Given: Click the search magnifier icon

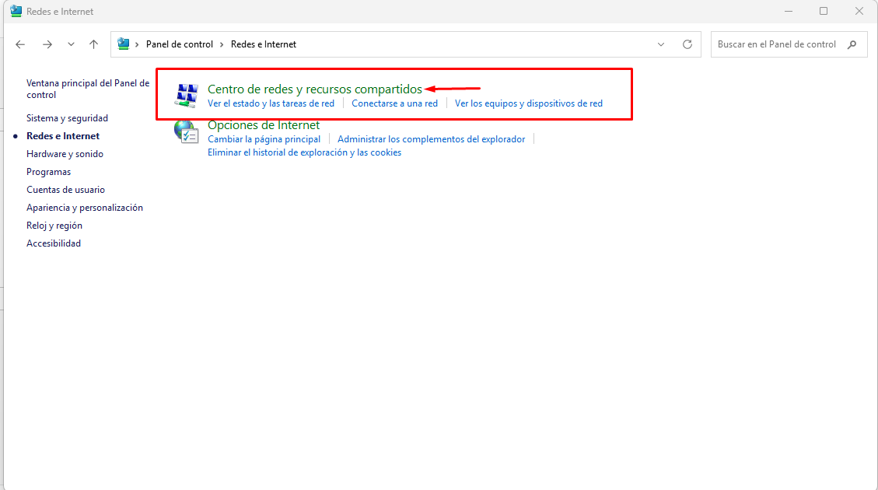Looking at the screenshot, I should [x=852, y=44].
